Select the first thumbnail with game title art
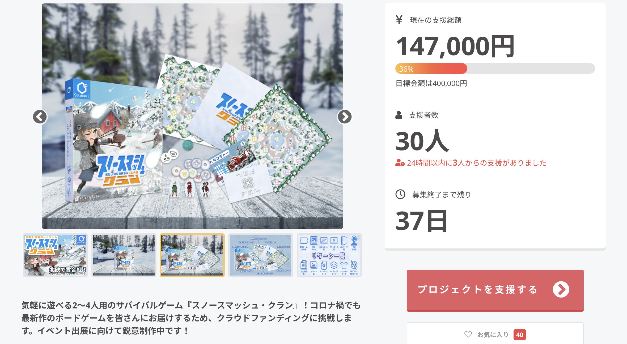Image resolution: width=627 pixels, height=344 pixels. 55,255
